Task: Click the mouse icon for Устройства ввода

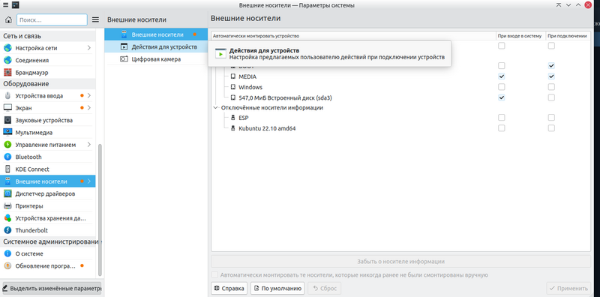Action: [x=7, y=96]
